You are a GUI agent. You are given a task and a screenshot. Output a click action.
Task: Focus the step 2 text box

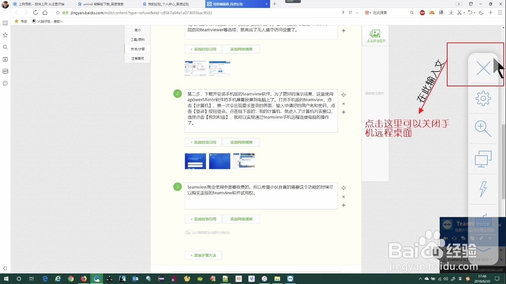pyautogui.click(x=261, y=111)
